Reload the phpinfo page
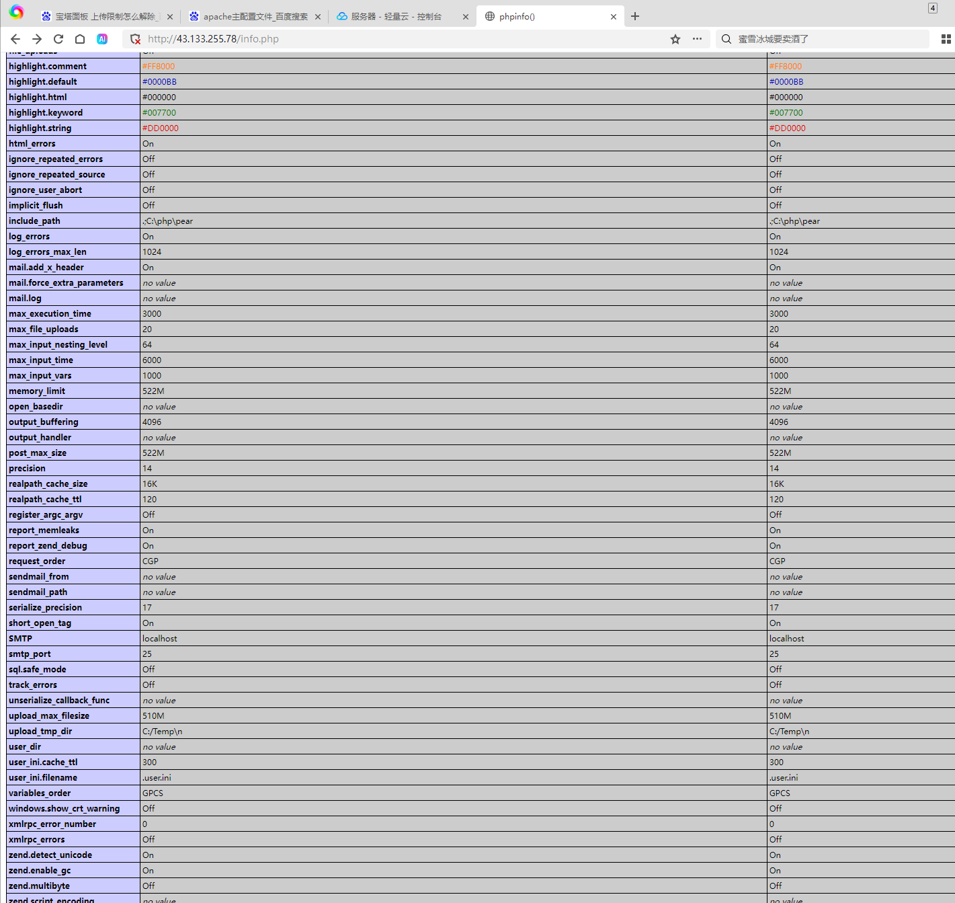 [58, 39]
